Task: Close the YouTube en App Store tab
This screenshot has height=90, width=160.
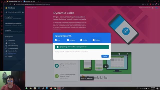Action: coord(38,1)
